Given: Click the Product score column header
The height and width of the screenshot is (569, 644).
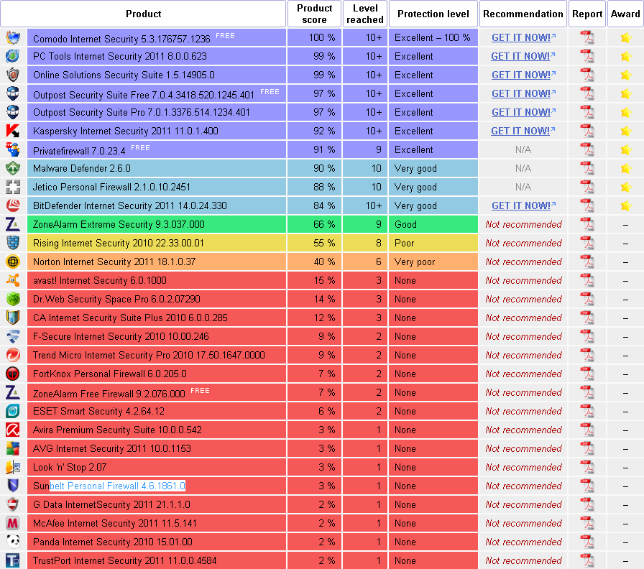Looking at the screenshot, I should pos(314,14).
